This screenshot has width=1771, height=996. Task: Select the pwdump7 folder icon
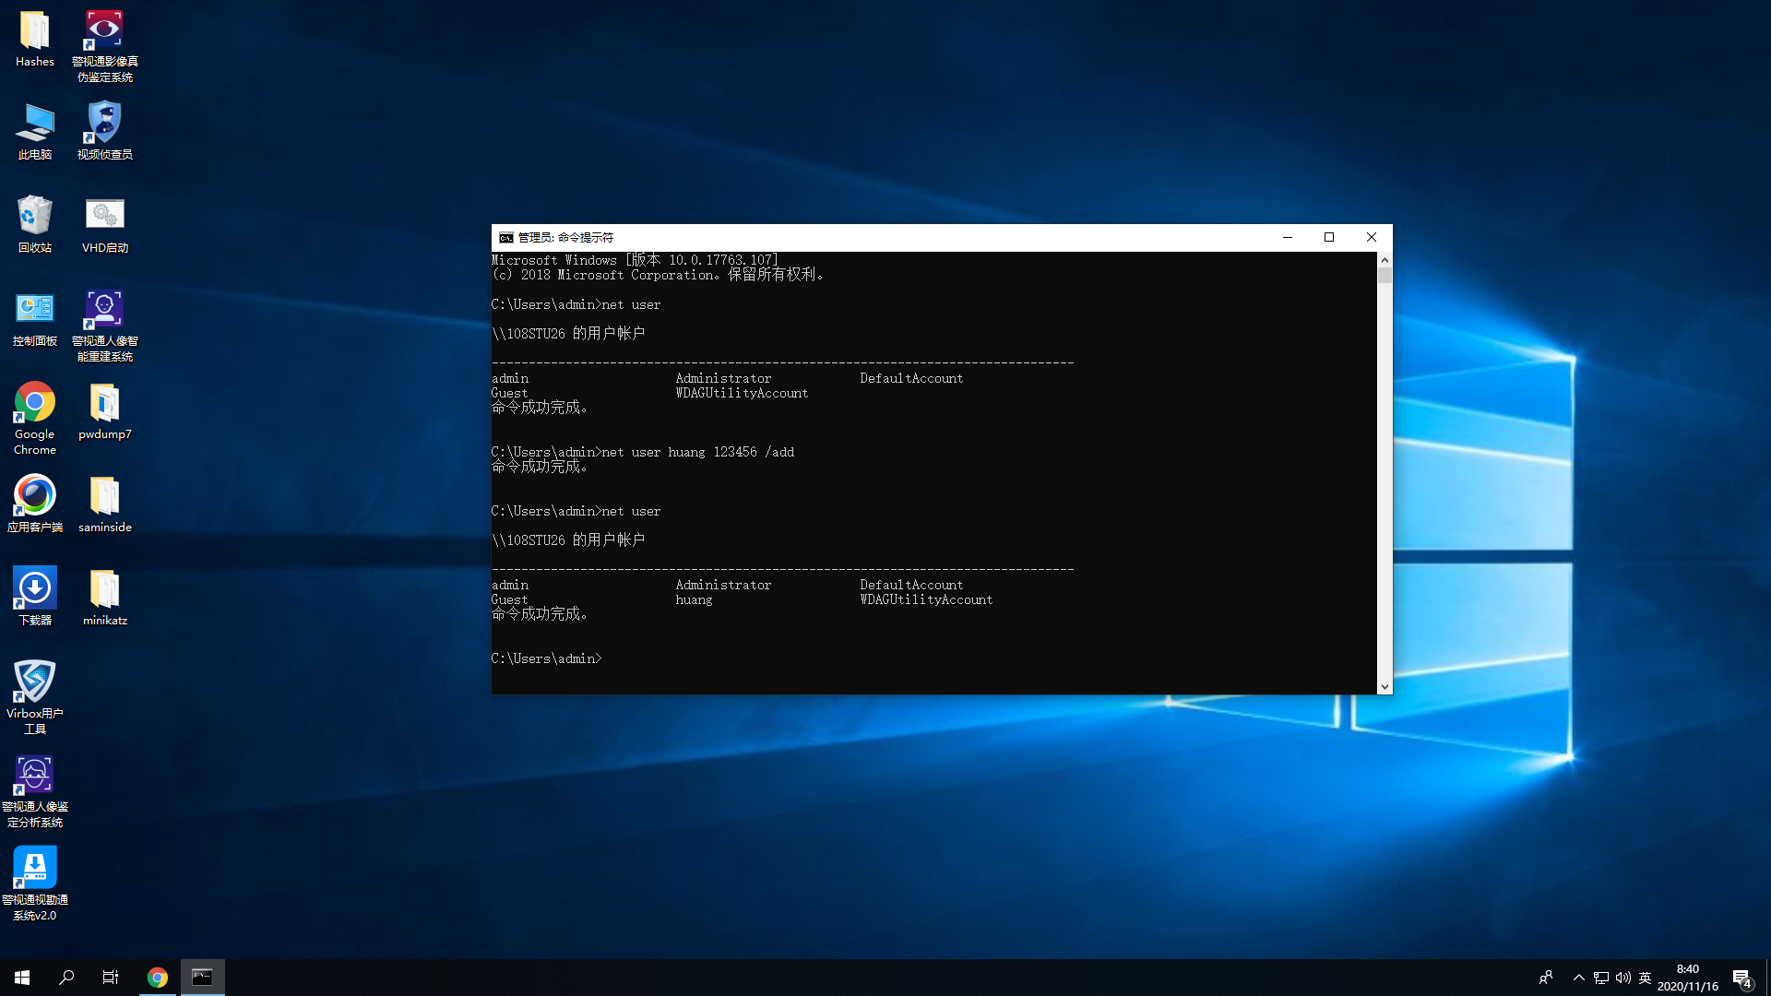click(104, 404)
